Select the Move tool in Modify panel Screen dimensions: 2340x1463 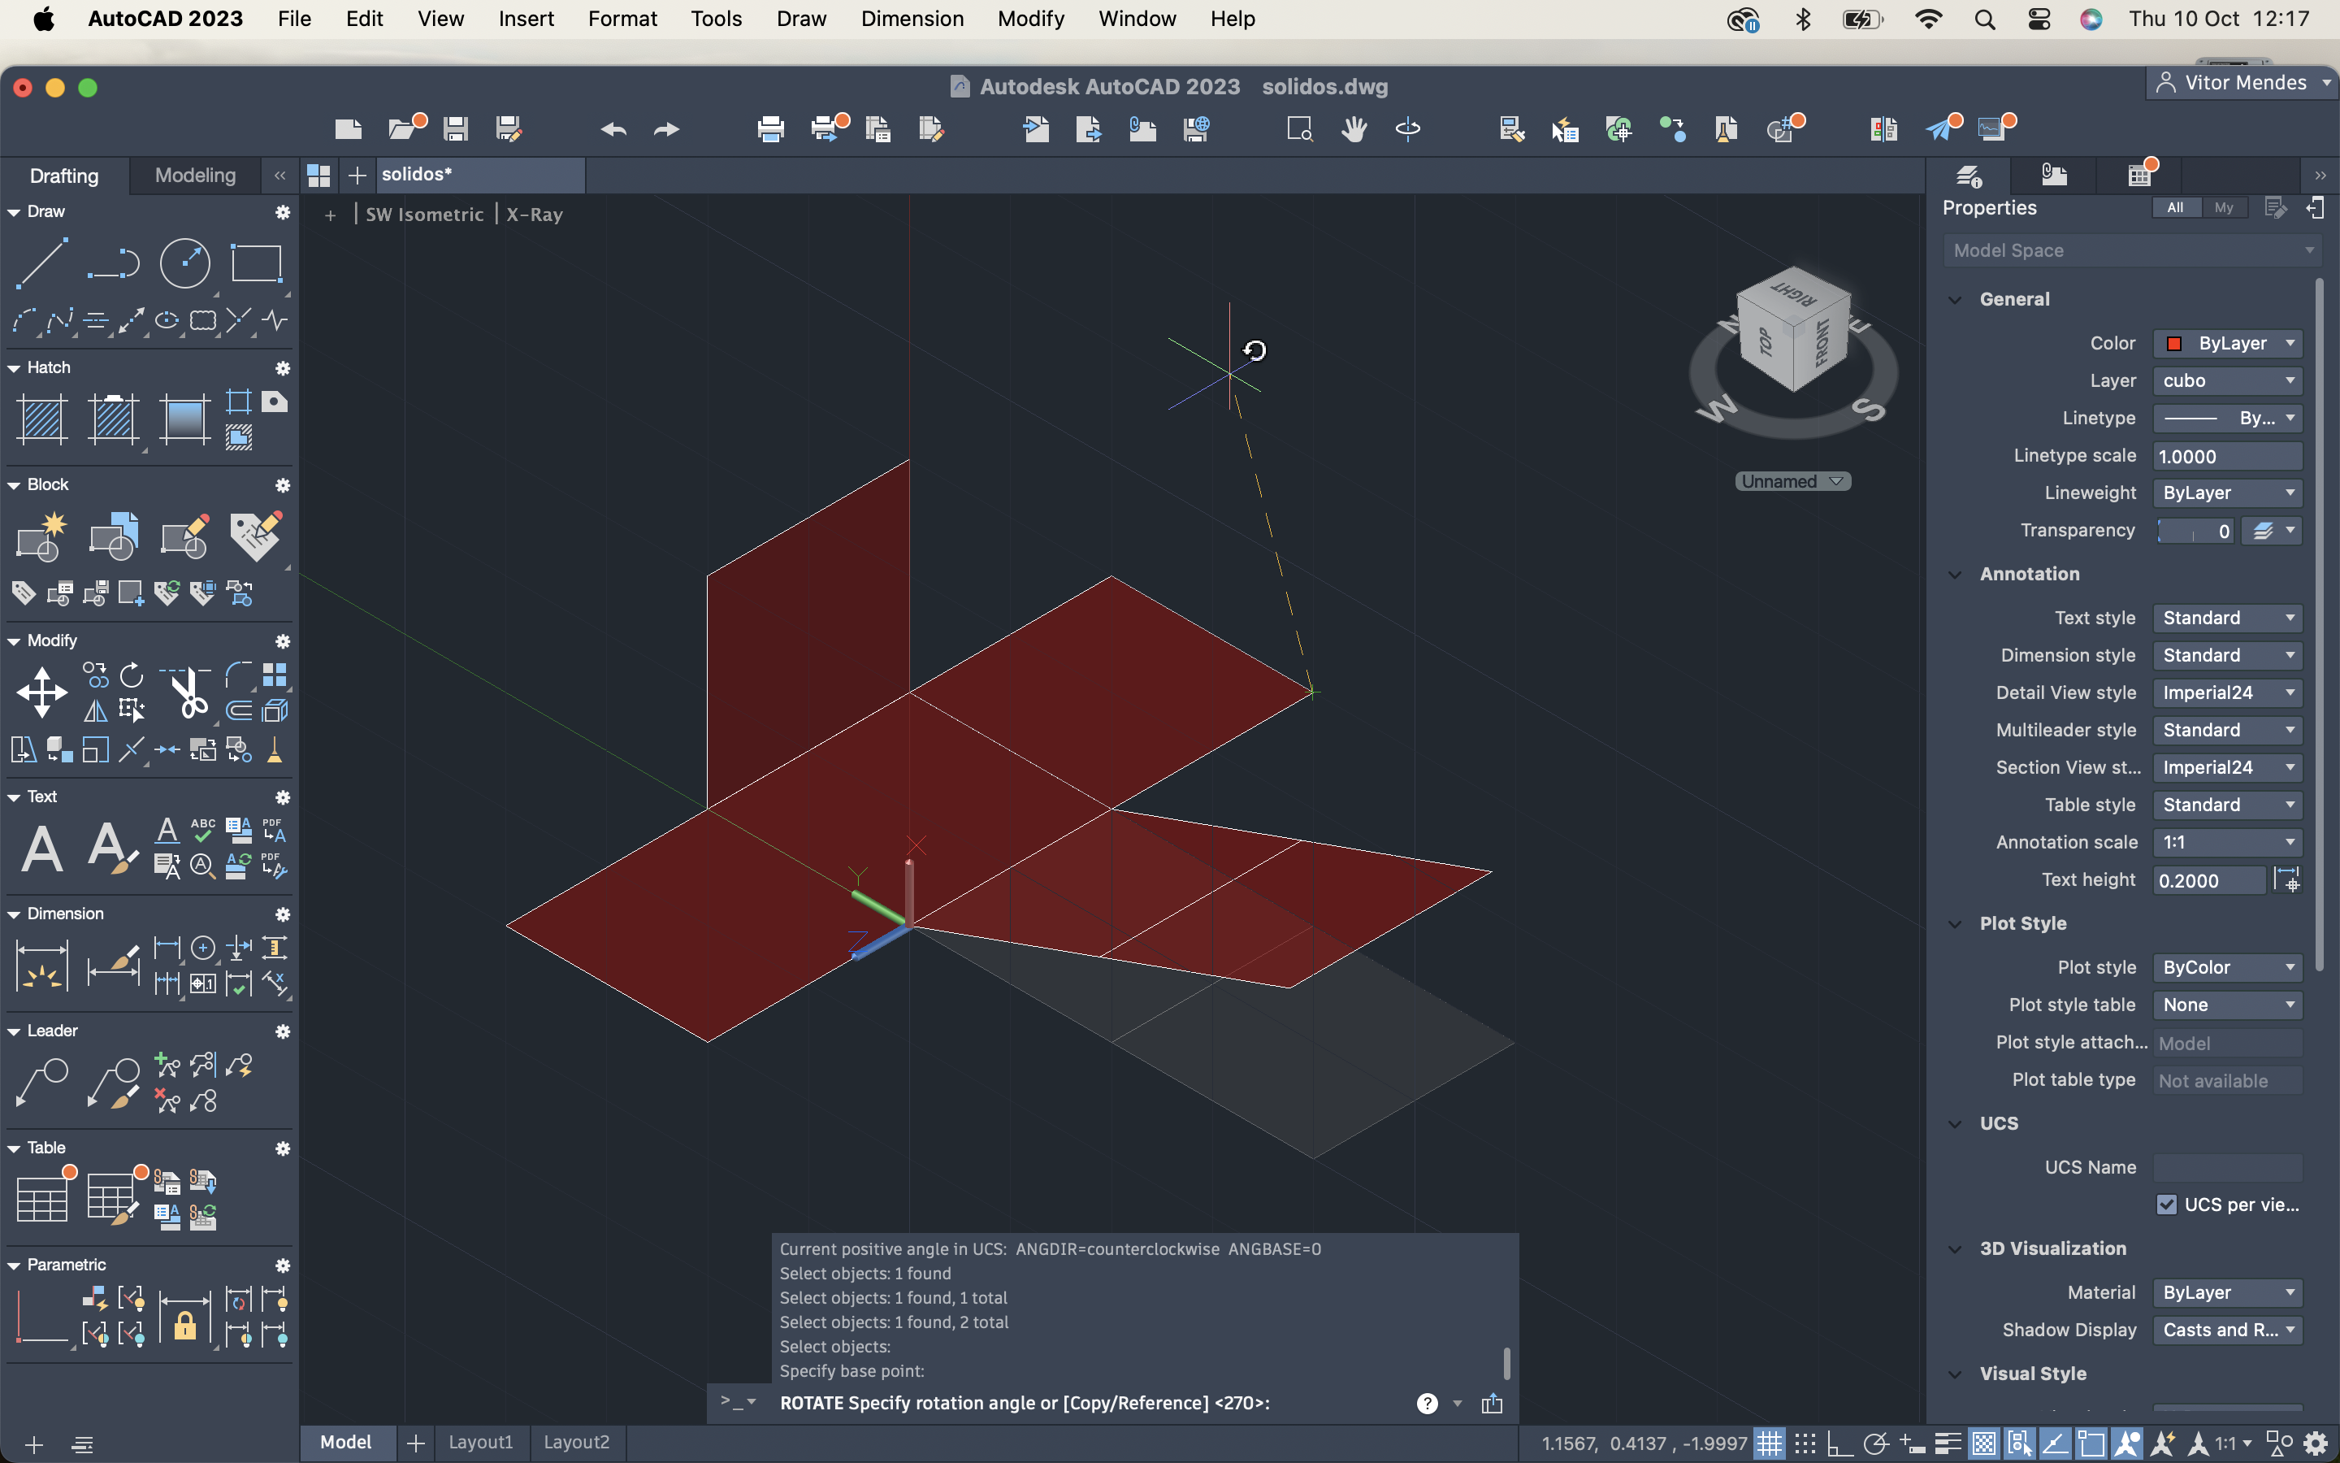point(41,692)
